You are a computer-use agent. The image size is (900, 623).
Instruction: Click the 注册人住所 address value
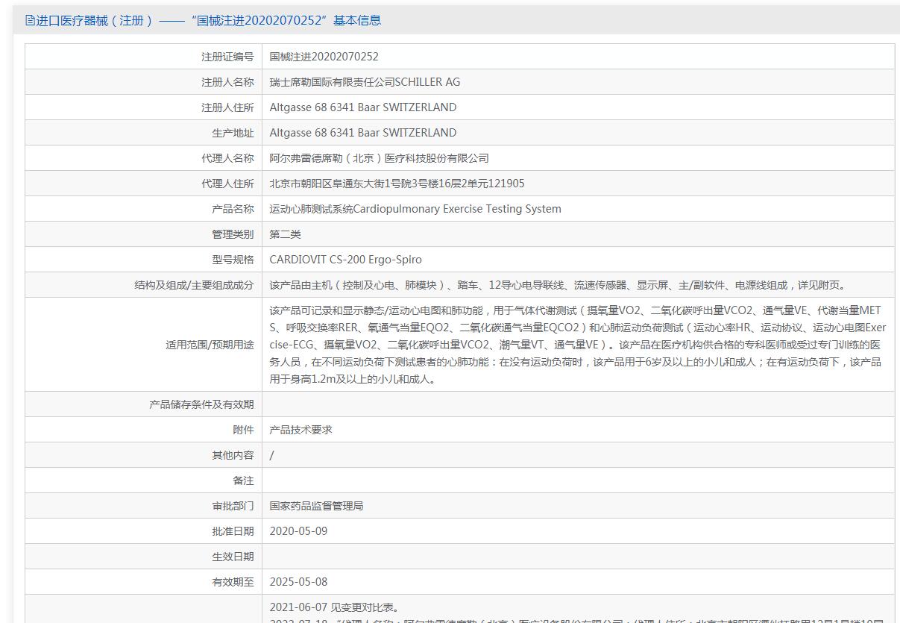[363, 107]
